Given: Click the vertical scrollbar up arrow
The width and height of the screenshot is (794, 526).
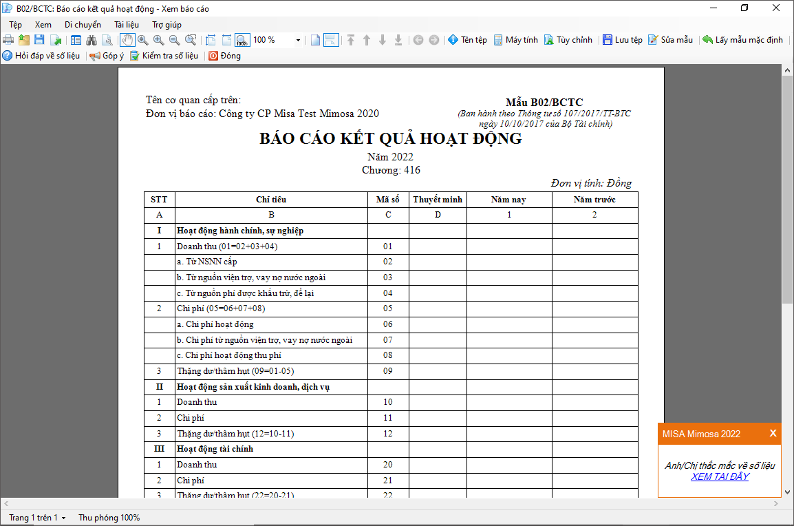Looking at the screenshot, I should [787, 70].
